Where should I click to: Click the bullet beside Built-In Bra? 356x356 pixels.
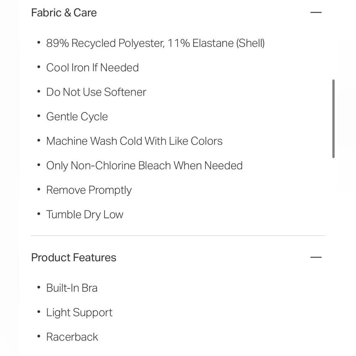click(x=39, y=288)
